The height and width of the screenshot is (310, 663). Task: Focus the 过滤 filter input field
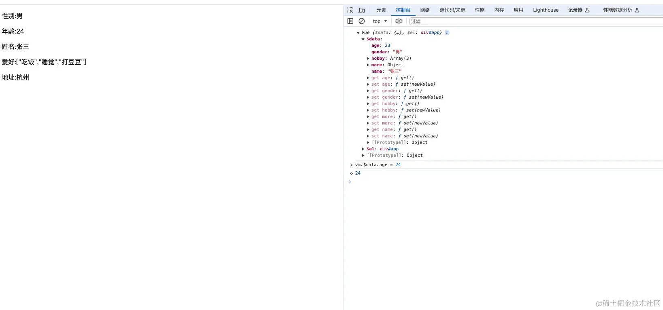[x=535, y=21]
